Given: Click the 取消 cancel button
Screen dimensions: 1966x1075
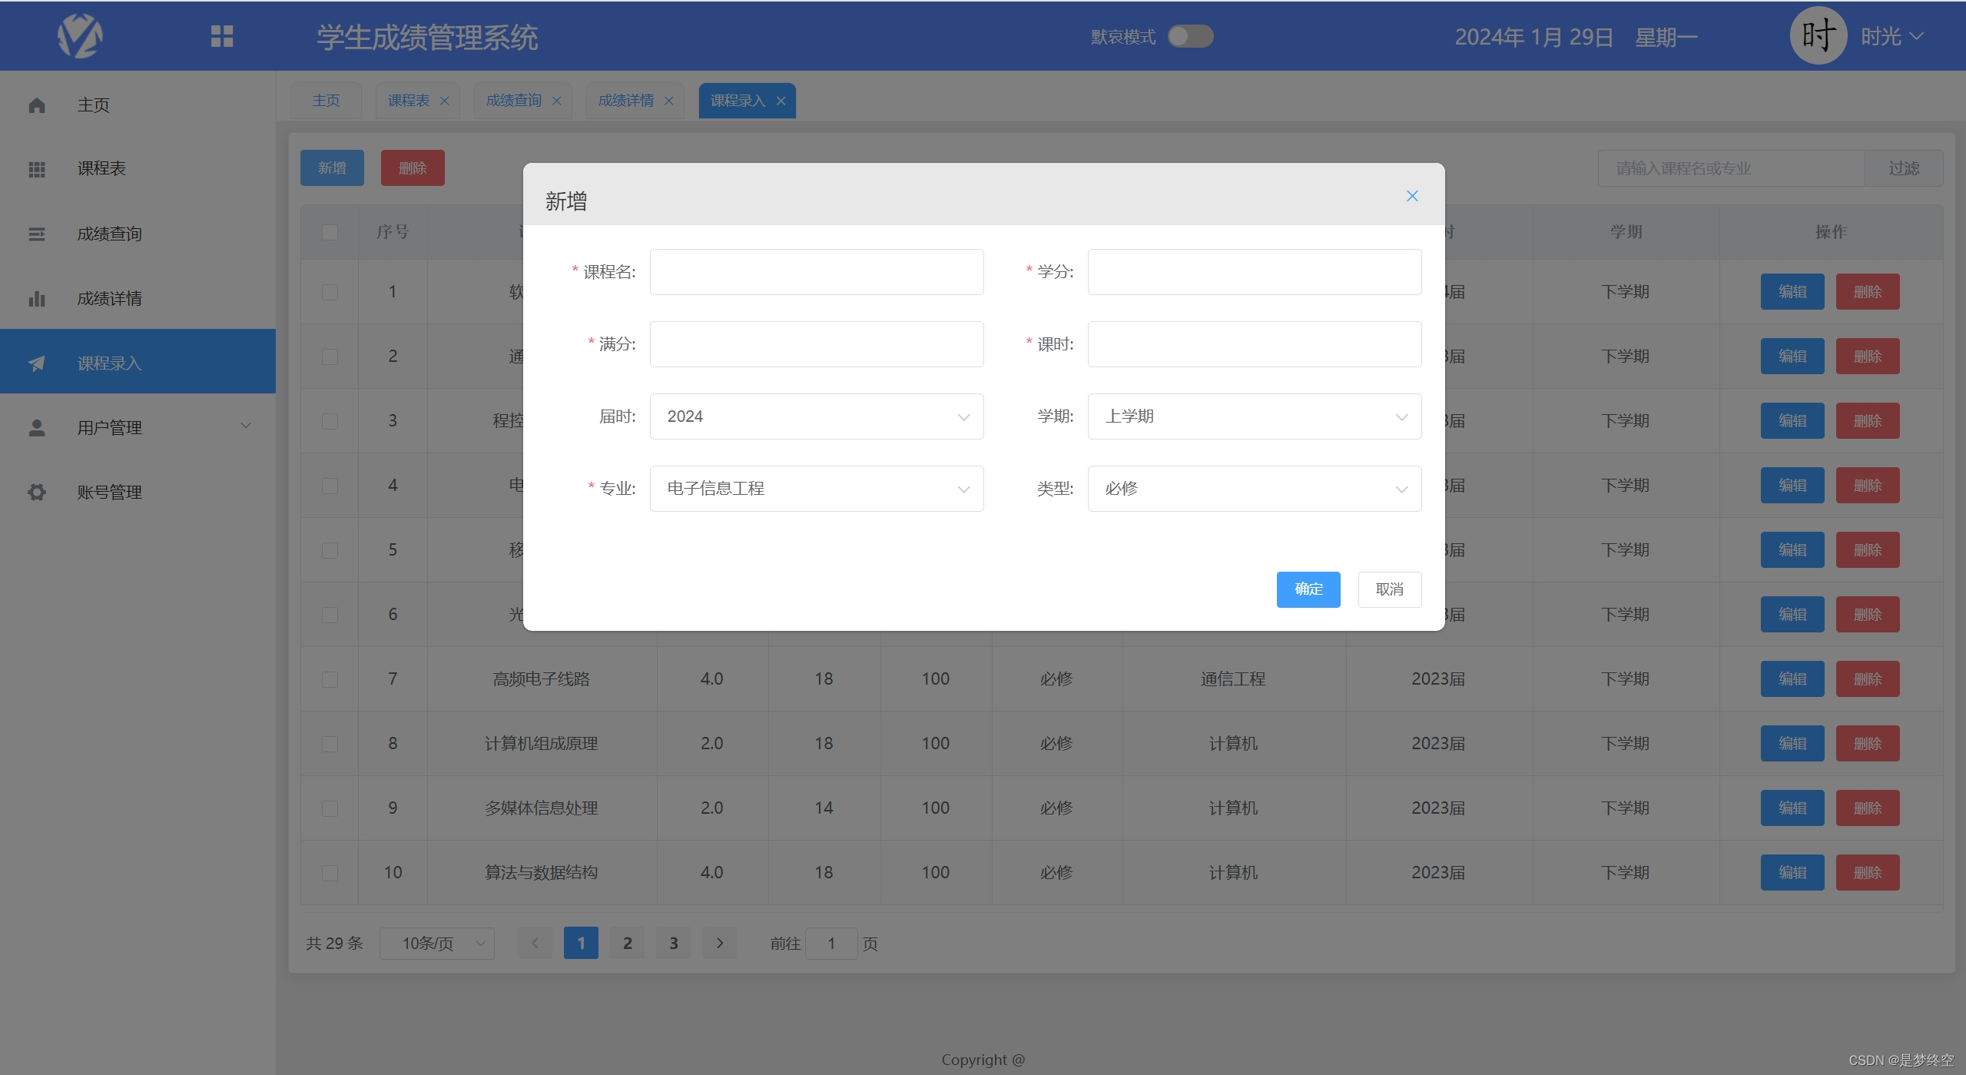Looking at the screenshot, I should tap(1389, 589).
